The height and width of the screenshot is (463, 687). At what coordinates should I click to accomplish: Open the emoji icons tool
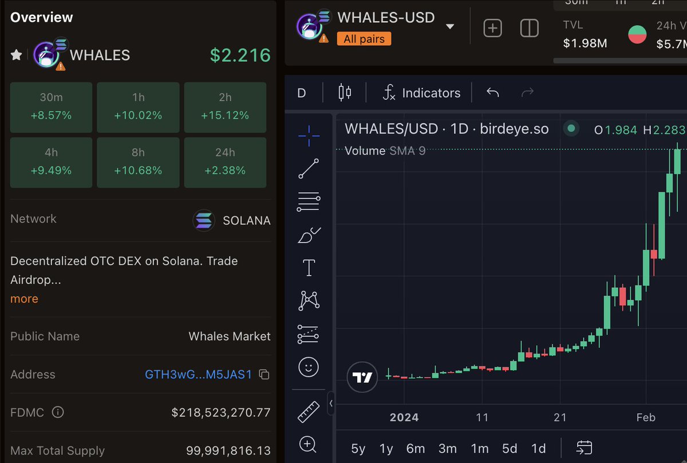point(309,367)
